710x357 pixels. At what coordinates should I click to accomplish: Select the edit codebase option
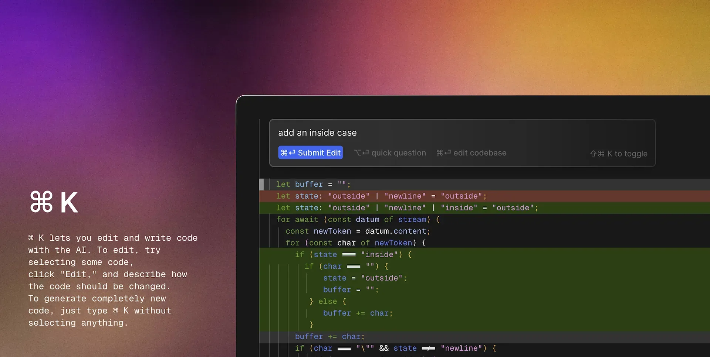[x=471, y=153]
